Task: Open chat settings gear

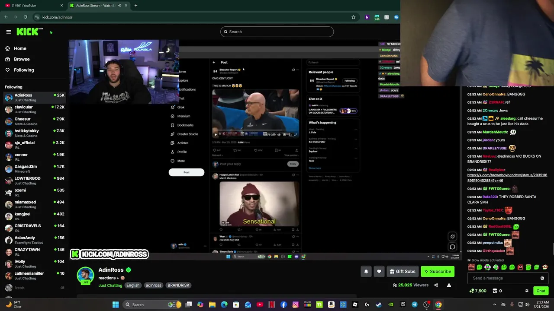Action: 527,291
